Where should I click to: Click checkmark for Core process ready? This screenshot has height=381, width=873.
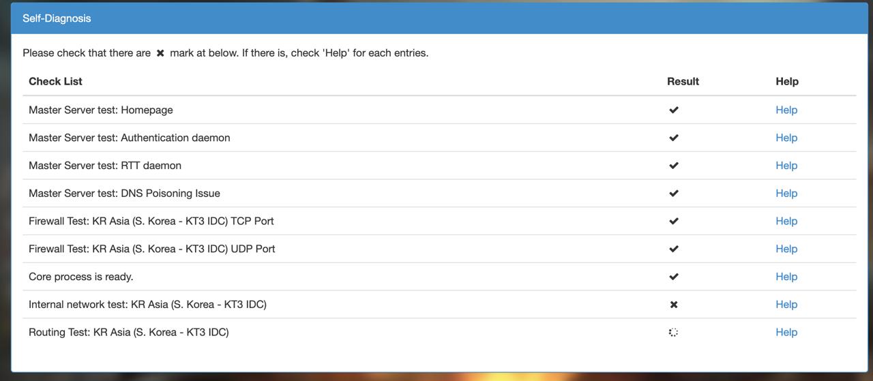tap(674, 277)
